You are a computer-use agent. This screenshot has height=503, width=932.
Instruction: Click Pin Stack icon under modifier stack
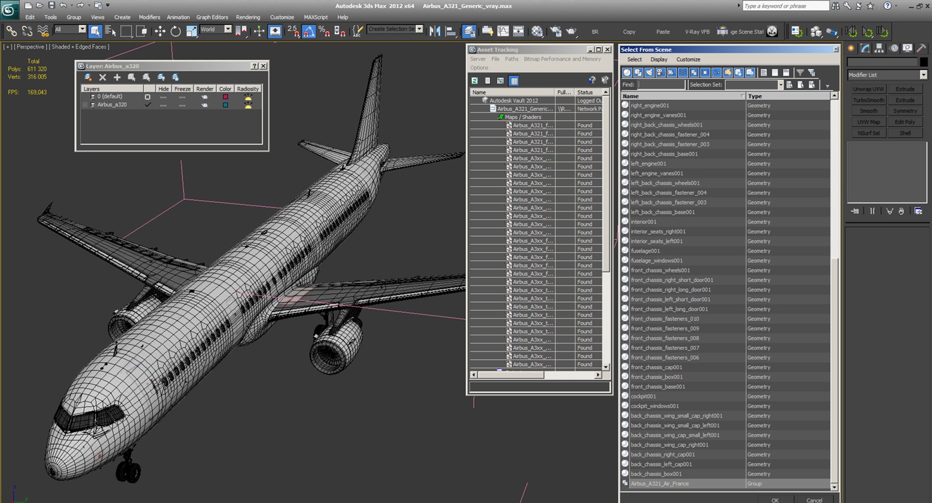[855, 211]
